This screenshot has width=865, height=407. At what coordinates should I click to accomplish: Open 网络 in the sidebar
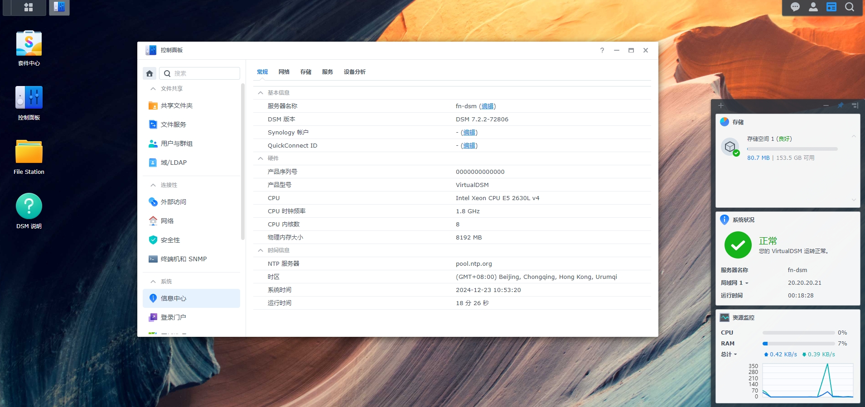pyautogui.click(x=192, y=221)
